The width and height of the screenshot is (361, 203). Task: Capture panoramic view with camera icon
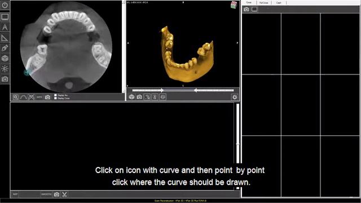click(x=56, y=195)
